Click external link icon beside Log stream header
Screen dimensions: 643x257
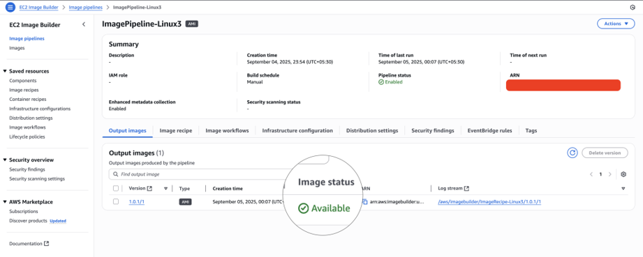tap(466, 188)
